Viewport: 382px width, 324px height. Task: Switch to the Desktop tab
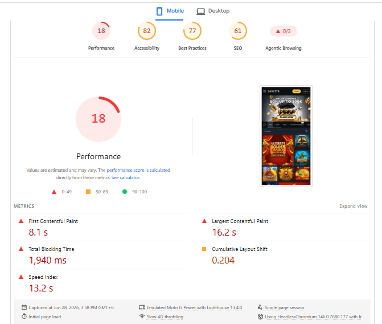point(213,11)
